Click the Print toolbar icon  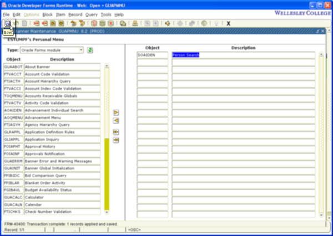tap(135, 23)
